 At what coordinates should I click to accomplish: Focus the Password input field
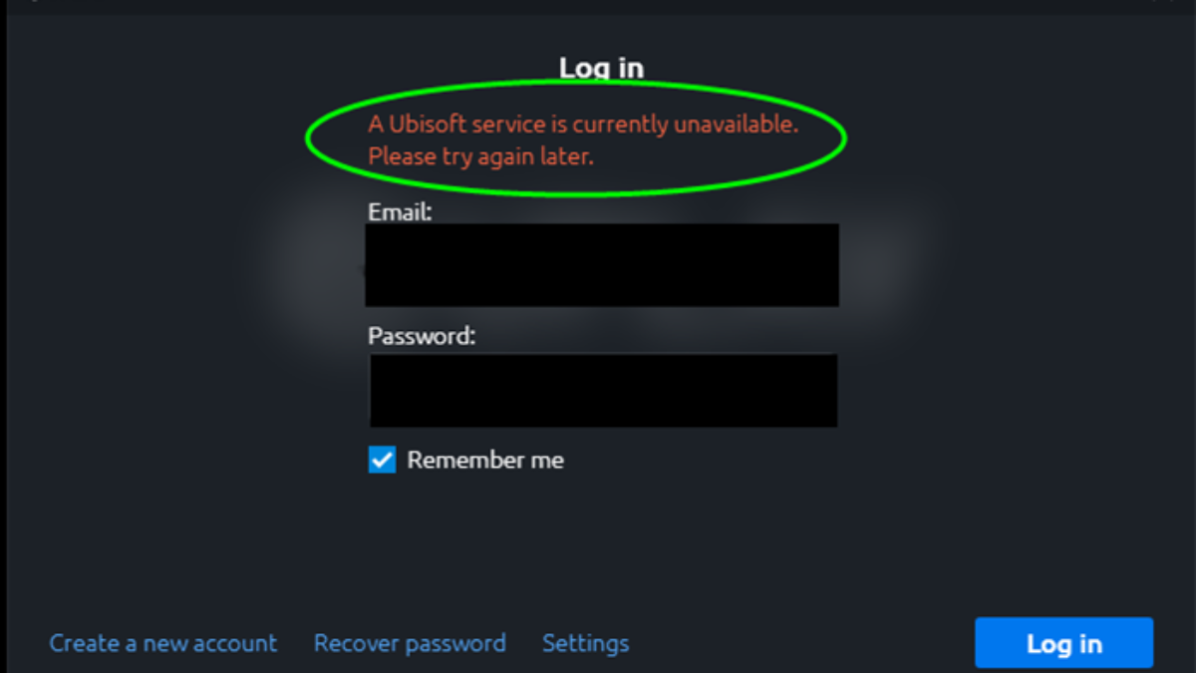coord(603,390)
